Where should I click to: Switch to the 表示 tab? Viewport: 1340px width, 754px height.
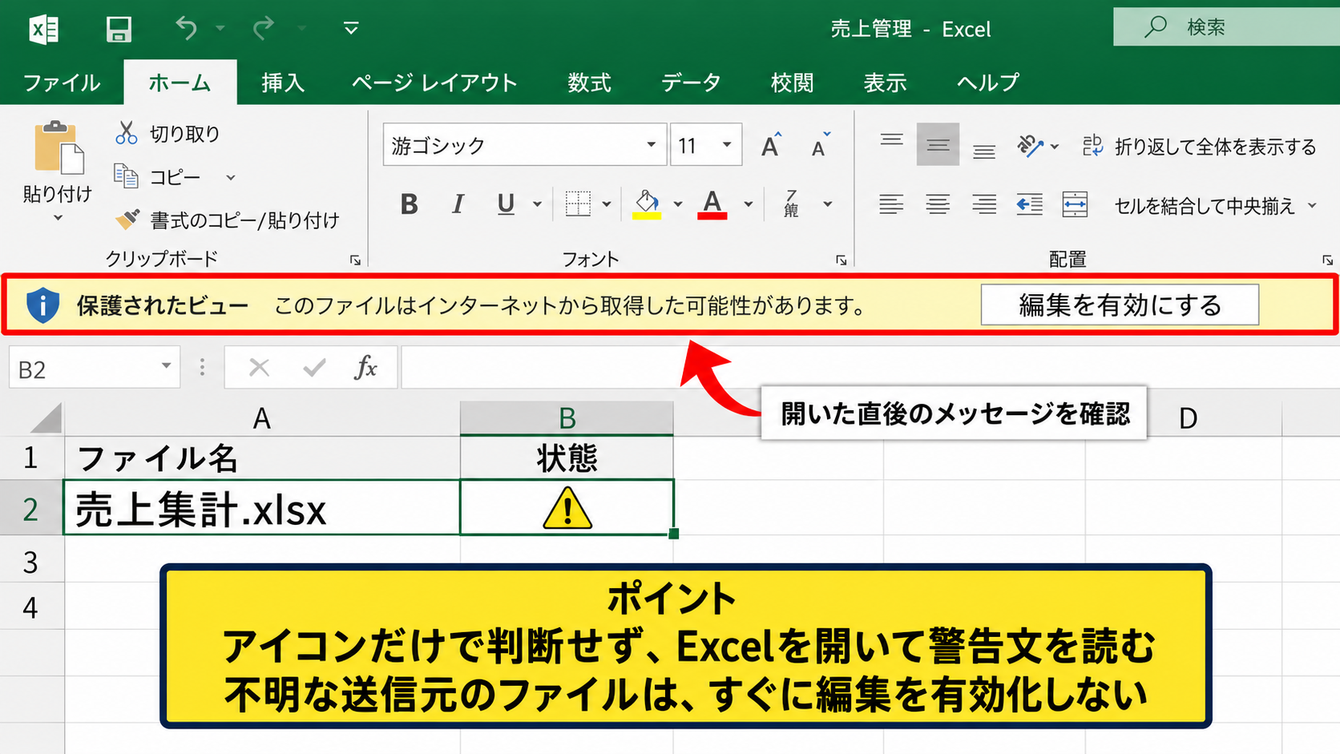coord(885,83)
